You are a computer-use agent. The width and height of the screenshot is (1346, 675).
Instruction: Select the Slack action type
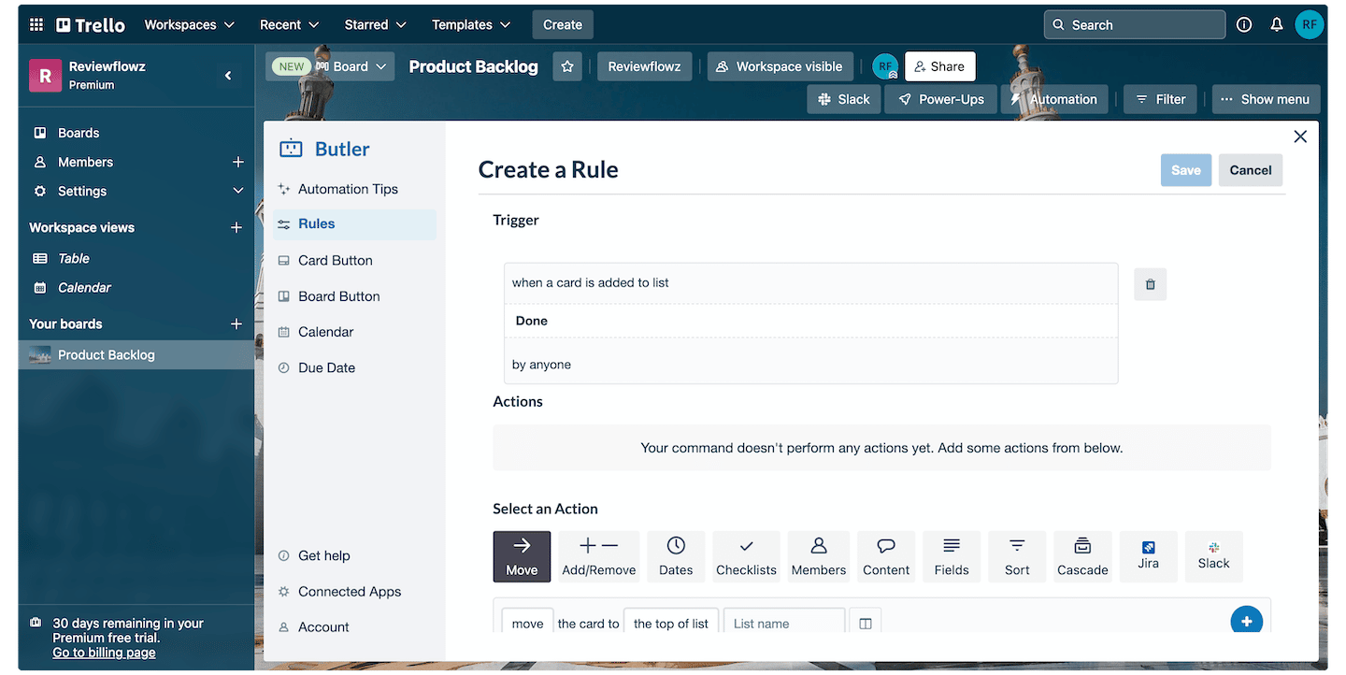pos(1214,556)
